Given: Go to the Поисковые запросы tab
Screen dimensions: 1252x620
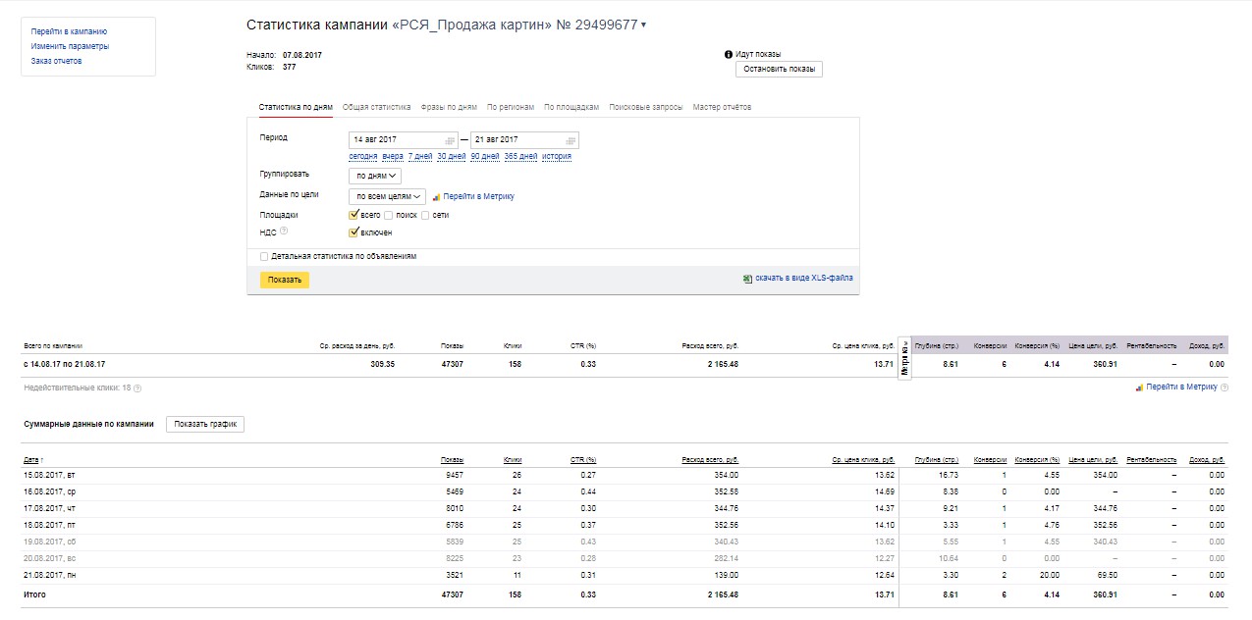Looking at the screenshot, I should (x=645, y=107).
